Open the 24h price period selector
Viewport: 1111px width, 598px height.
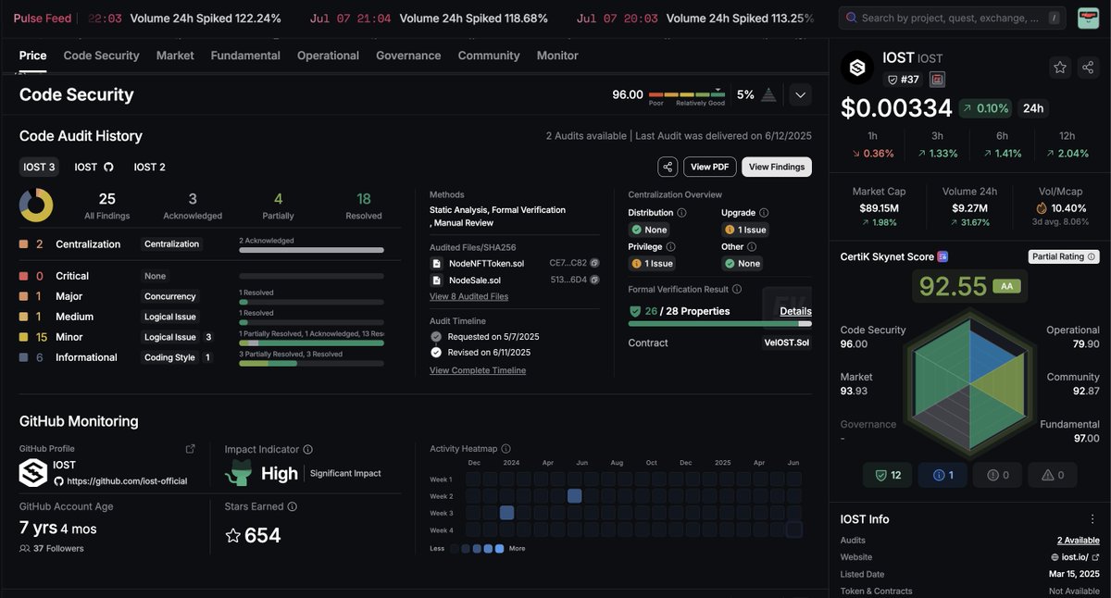[x=1032, y=108]
